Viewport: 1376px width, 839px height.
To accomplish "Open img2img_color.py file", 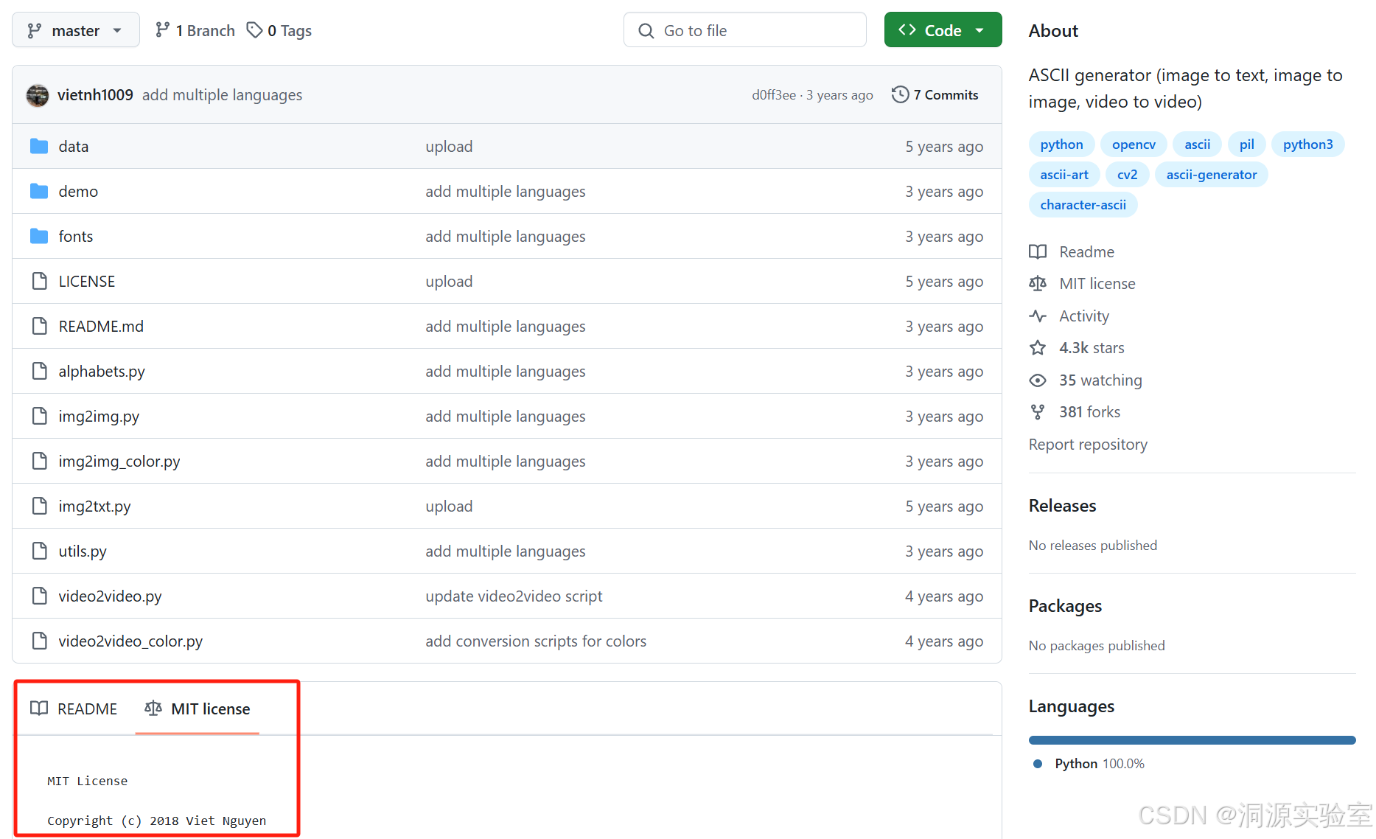I will (119, 462).
